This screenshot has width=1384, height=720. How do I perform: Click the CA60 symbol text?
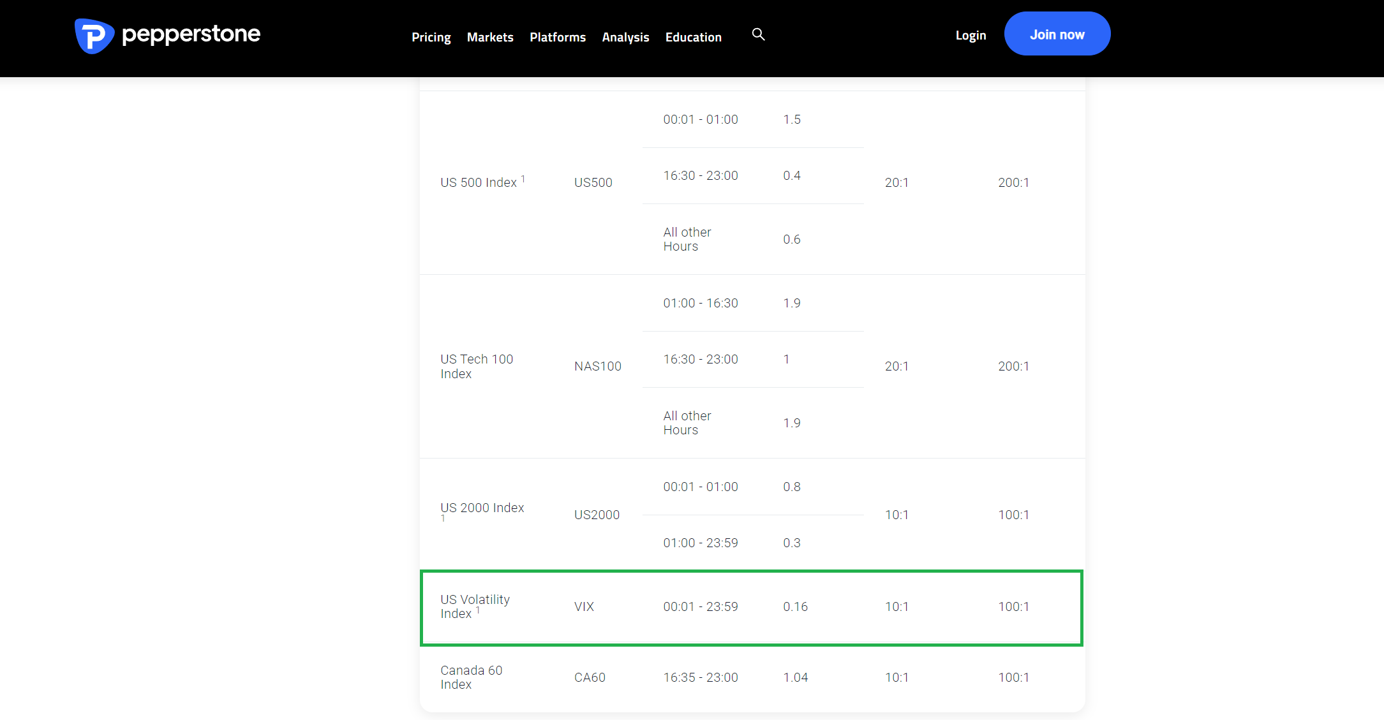click(x=590, y=677)
